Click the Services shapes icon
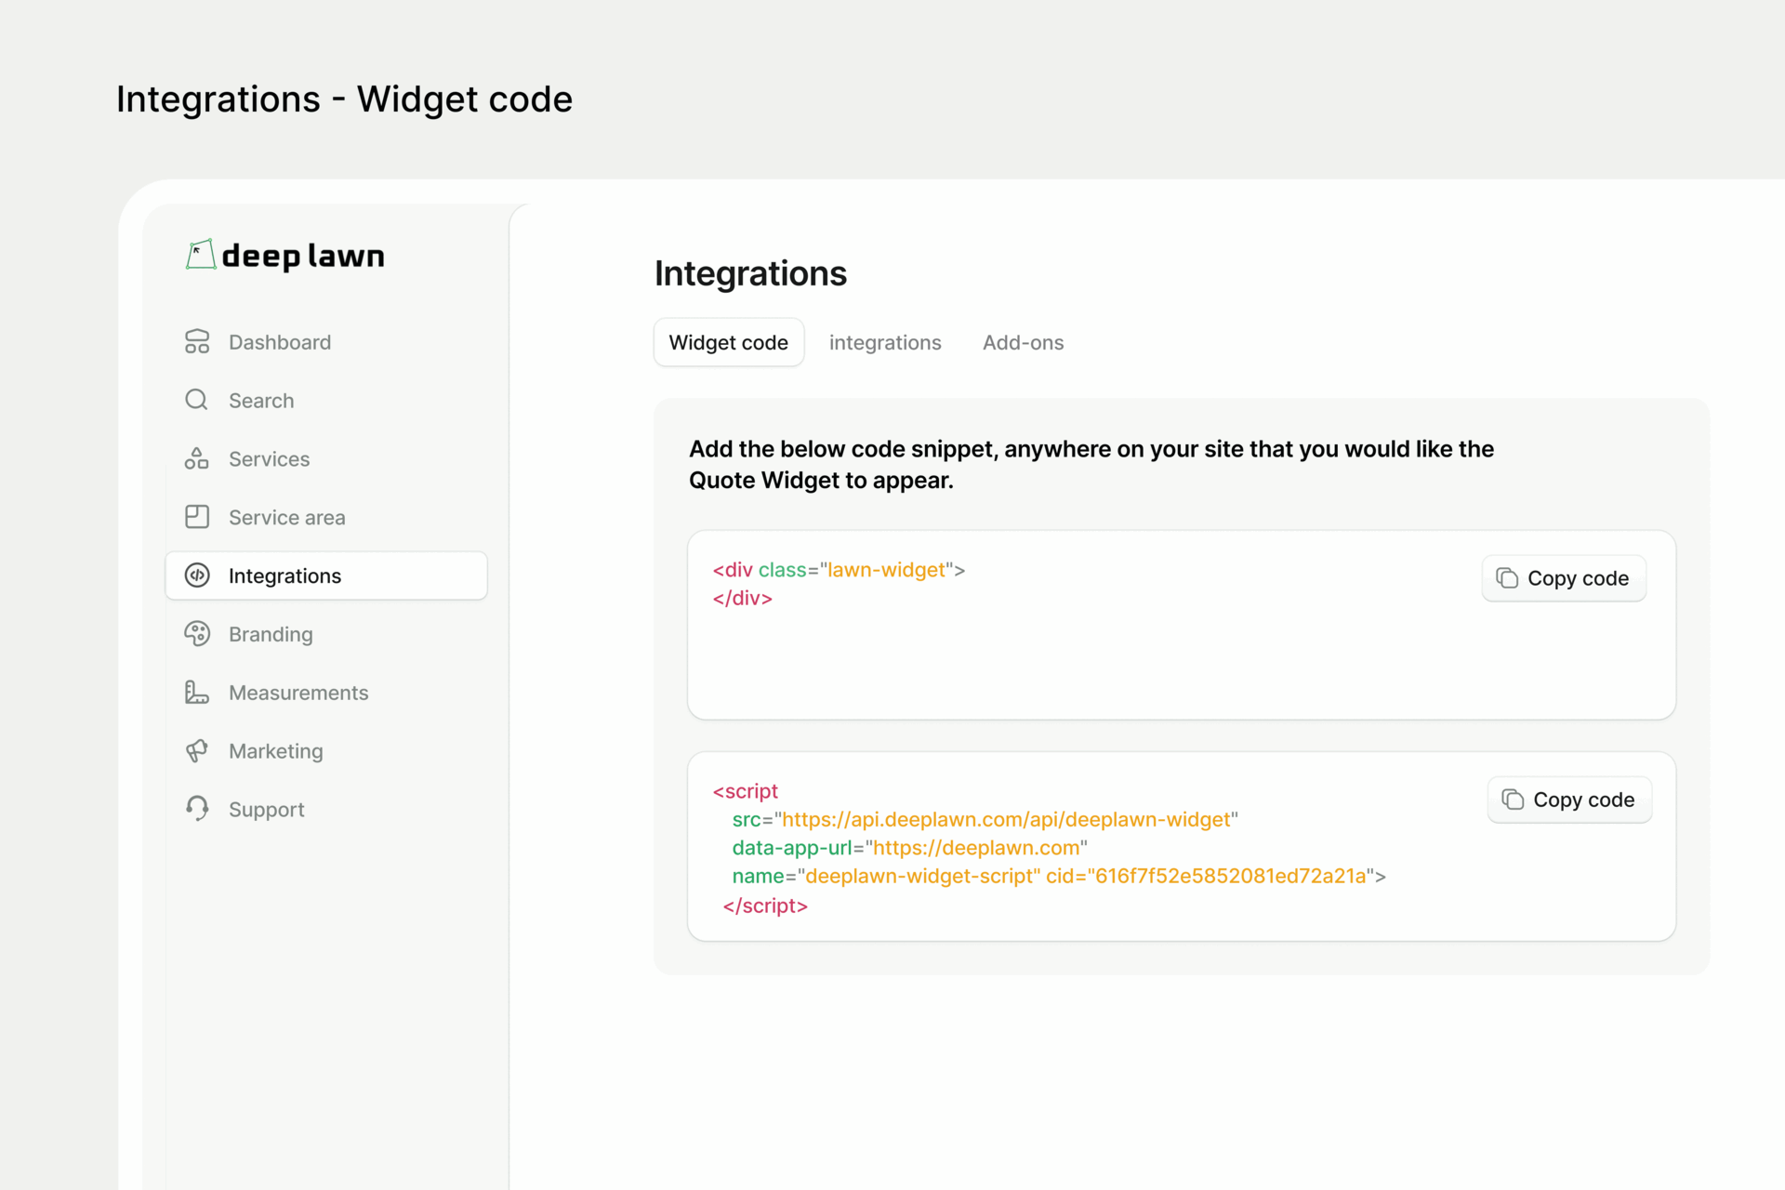Image resolution: width=1785 pixels, height=1190 pixels. pyautogui.click(x=197, y=458)
